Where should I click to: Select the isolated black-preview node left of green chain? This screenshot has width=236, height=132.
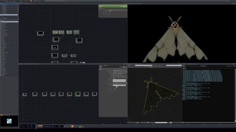tap(40, 33)
